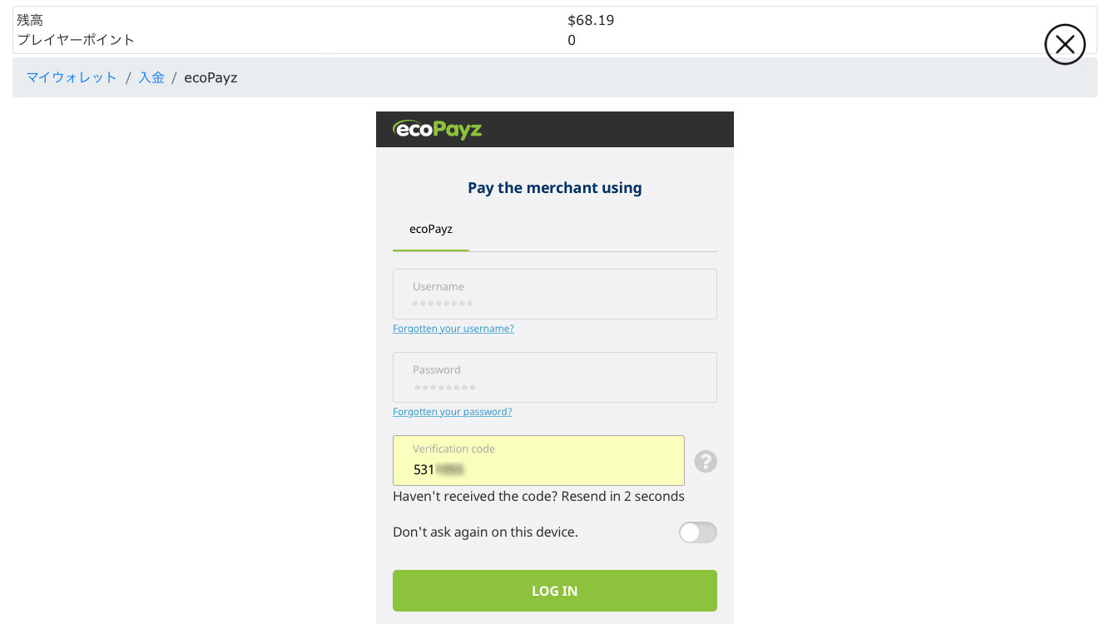Screen dimensions: 1110x624
Task: Click the ecoPayz breadcrumb item
Action: [x=211, y=77]
